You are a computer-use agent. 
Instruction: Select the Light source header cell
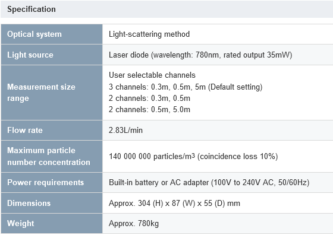[52, 55]
